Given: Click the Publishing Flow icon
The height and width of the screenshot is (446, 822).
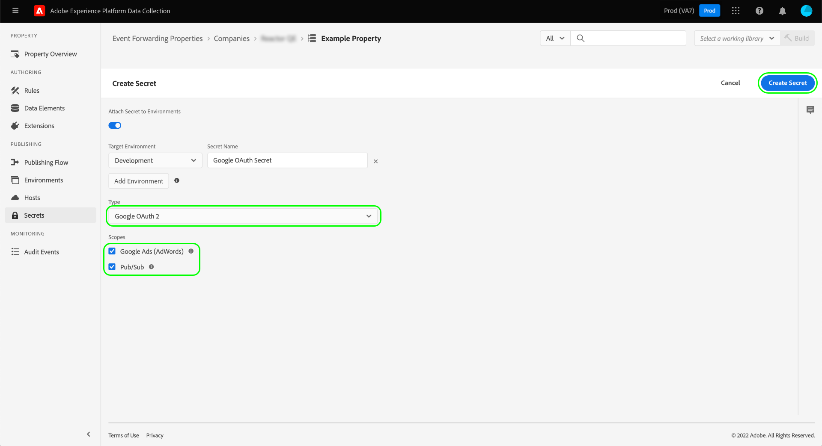Looking at the screenshot, I should click(15, 162).
